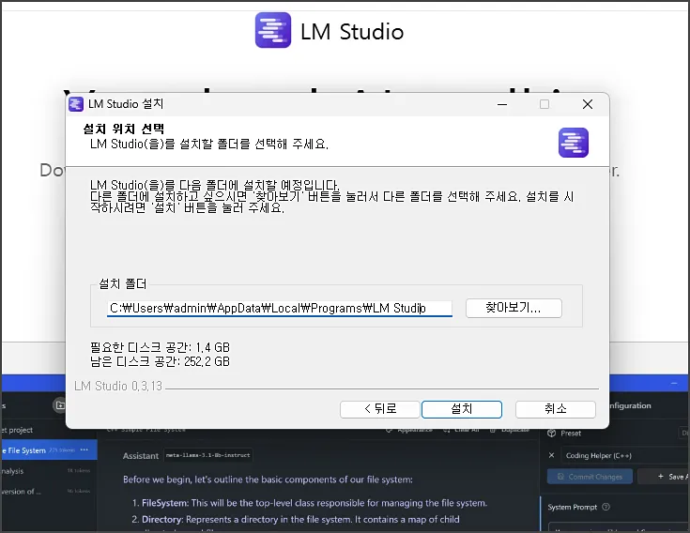
Task: Click the 찾아보기 browse button
Action: [x=514, y=308]
